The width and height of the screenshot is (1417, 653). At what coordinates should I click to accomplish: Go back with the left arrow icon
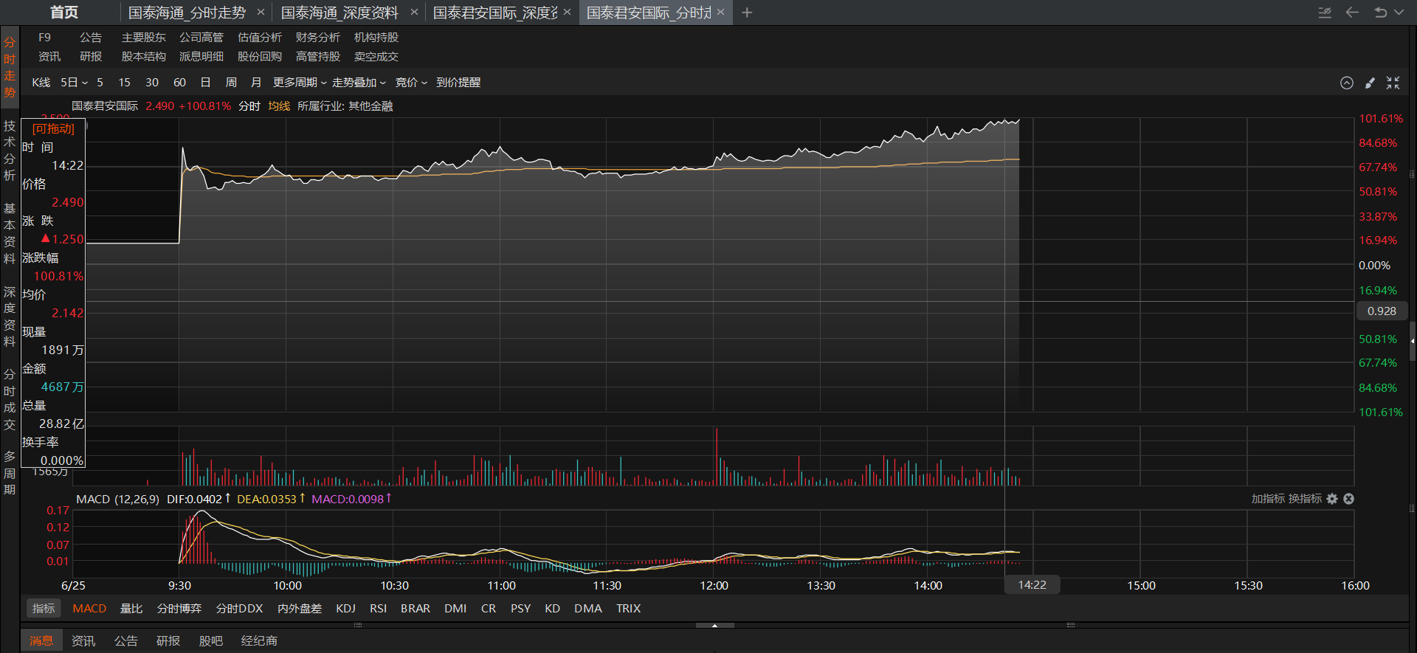[x=1352, y=13]
